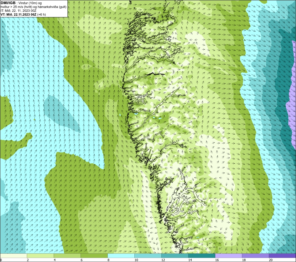This screenshot has height=262, width=296.
Task: Select the 2–4 m/s light green legend swatch
Action: [40, 256]
